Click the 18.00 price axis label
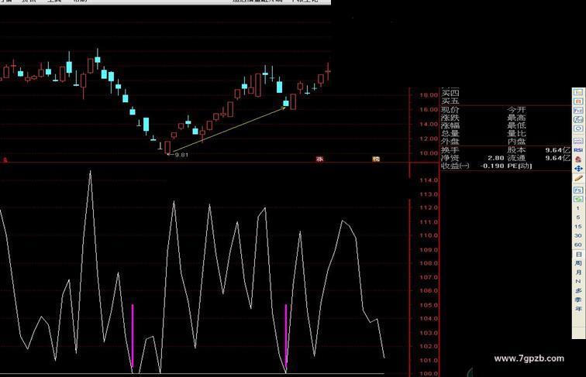Screen dimensions: 586x377 click(x=429, y=95)
